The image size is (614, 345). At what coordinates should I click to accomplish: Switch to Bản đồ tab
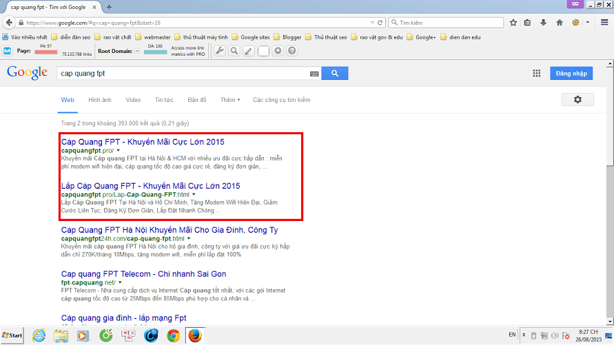(x=197, y=100)
